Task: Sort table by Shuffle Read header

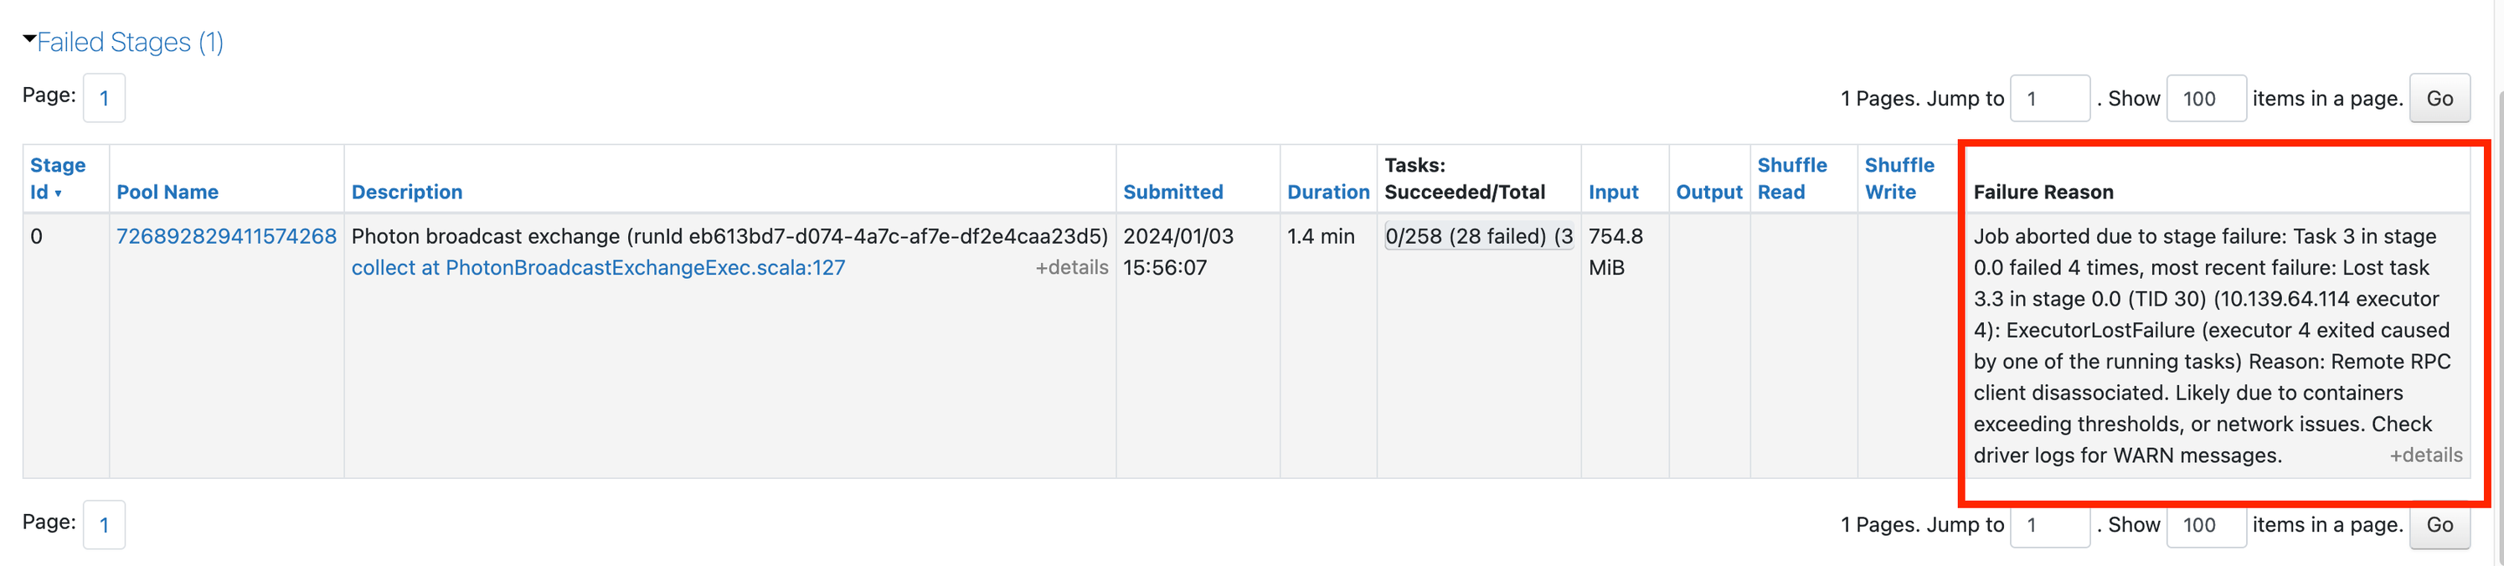Action: (x=1791, y=178)
